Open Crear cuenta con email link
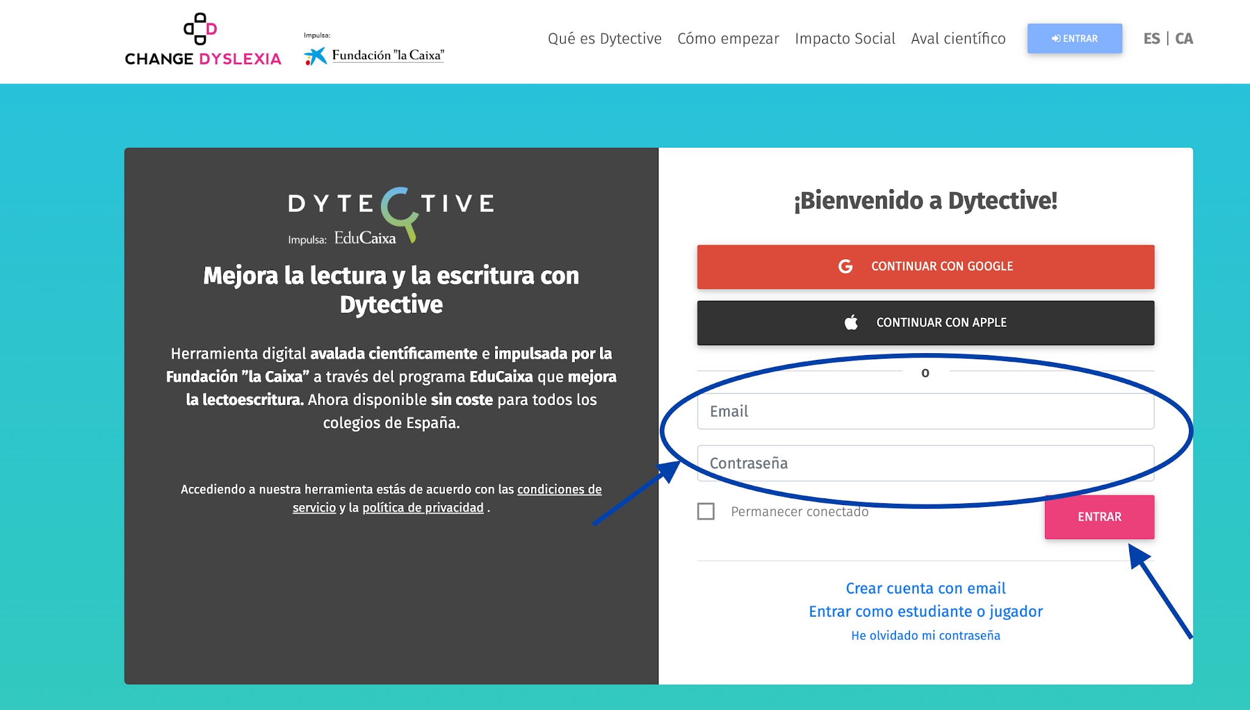Screen dimensions: 1250x710 (x=925, y=588)
